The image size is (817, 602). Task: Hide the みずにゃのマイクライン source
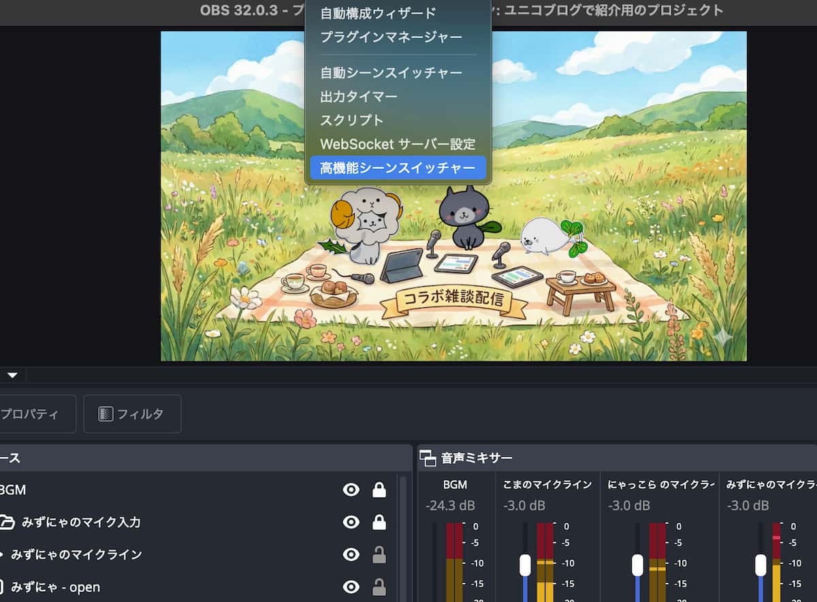351,555
